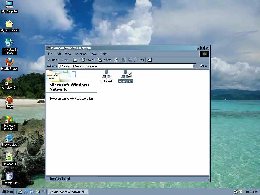260x195 pixels.
Task: Open the Edit menu
Action: [x=59, y=54]
